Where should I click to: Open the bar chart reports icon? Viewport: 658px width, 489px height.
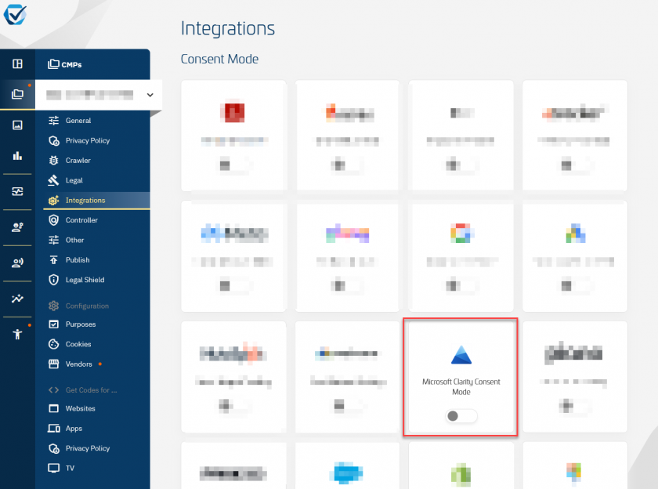[x=17, y=156]
